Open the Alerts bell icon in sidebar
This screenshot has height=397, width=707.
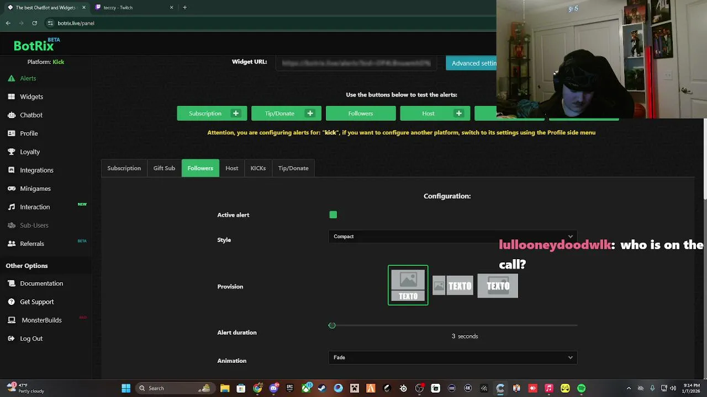[11, 78]
